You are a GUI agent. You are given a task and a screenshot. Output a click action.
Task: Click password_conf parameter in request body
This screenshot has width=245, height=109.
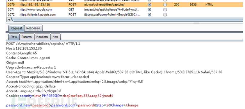tap(73, 105)
